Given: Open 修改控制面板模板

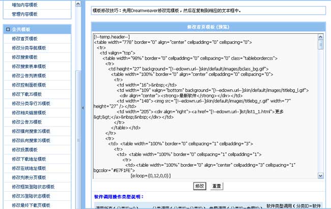Looking at the screenshot, I should [x=29, y=85].
